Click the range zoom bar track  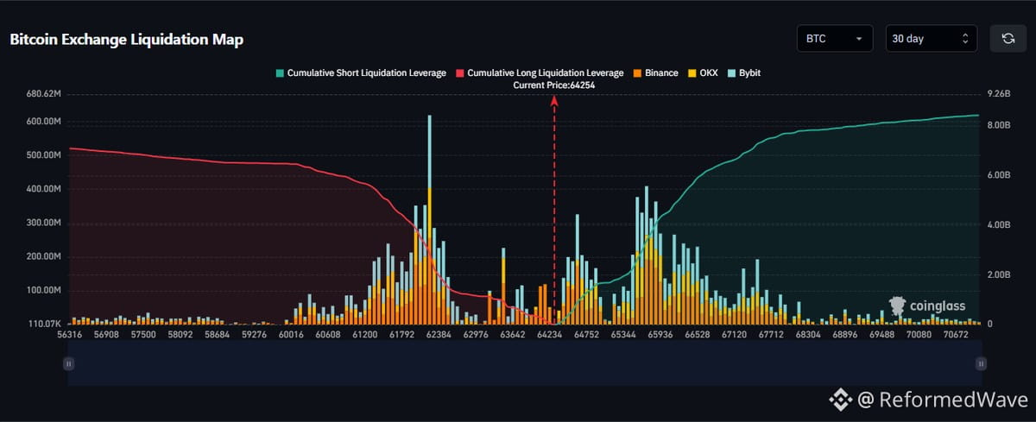click(x=524, y=362)
